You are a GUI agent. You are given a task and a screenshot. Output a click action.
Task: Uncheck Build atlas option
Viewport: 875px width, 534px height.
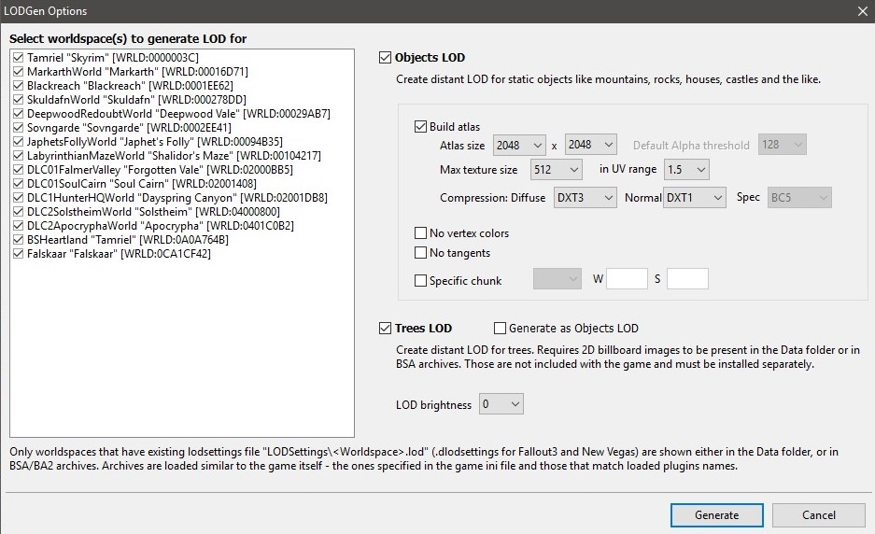point(421,127)
